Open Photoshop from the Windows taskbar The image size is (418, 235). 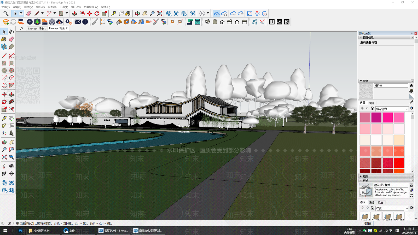click(x=21, y=231)
